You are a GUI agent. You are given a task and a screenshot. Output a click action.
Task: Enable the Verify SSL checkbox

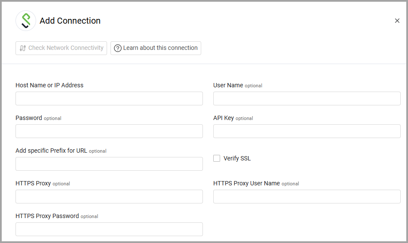coord(217,158)
